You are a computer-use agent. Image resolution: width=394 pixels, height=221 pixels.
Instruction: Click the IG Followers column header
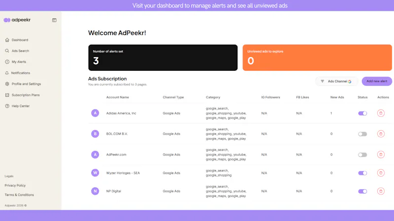pos(270,97)
